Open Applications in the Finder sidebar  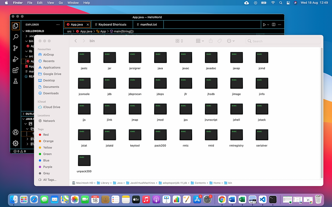[x=51, y=68]
